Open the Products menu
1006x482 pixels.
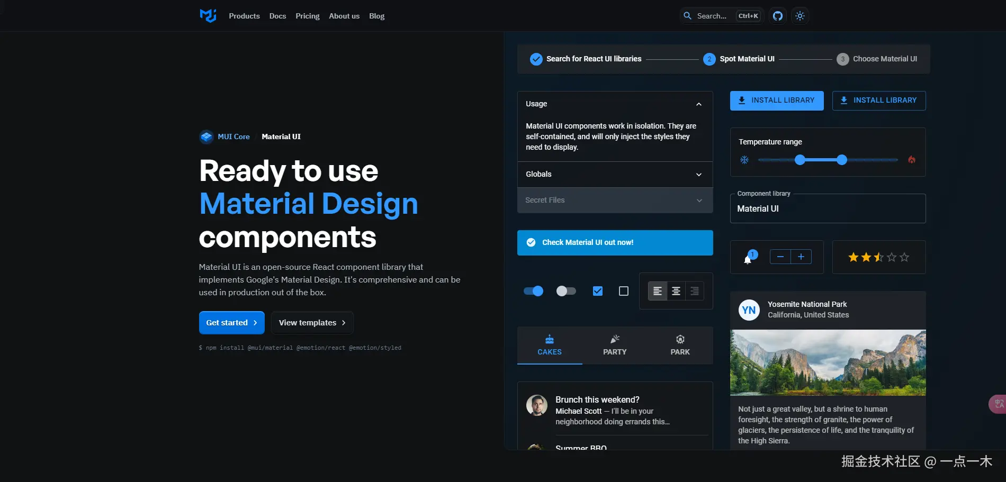tap(245, 16)
